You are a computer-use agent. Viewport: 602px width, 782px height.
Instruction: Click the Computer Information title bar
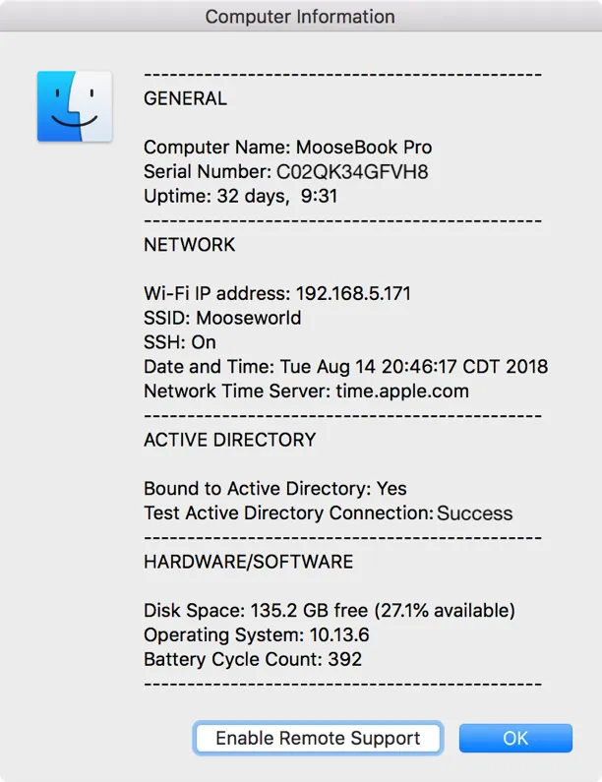coord(300,17)
